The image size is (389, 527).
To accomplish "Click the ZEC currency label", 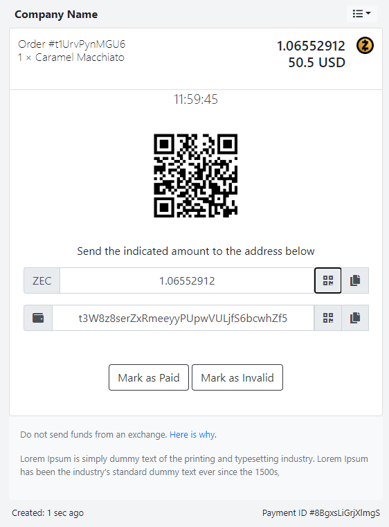I will click(42, 280).
